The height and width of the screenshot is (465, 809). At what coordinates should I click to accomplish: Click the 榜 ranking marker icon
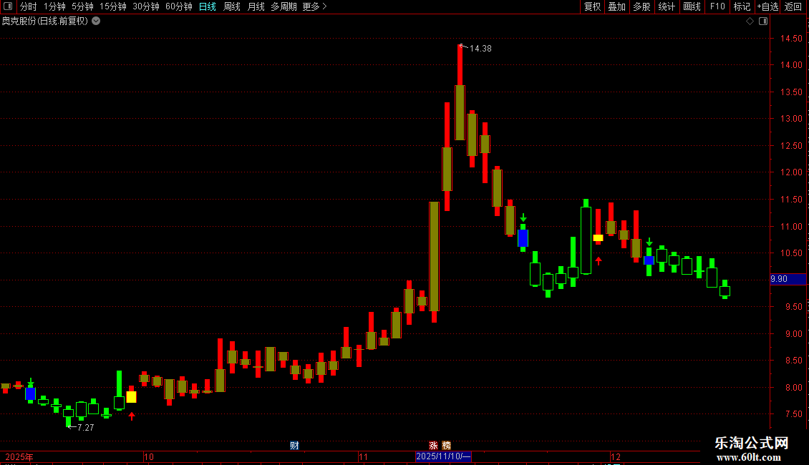point(446,446)
